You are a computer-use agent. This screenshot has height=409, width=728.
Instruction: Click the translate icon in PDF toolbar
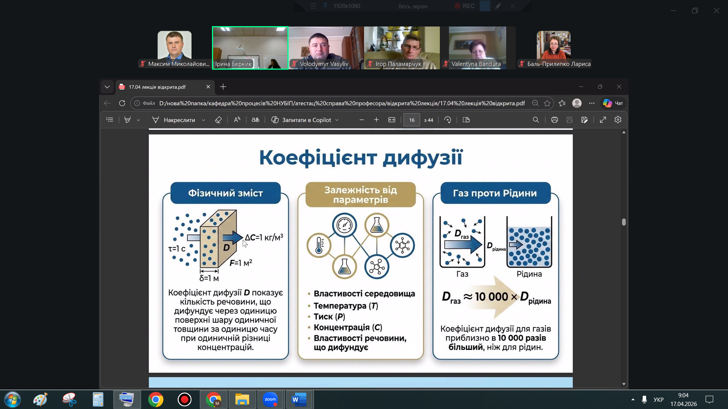[x=256, y=120]
